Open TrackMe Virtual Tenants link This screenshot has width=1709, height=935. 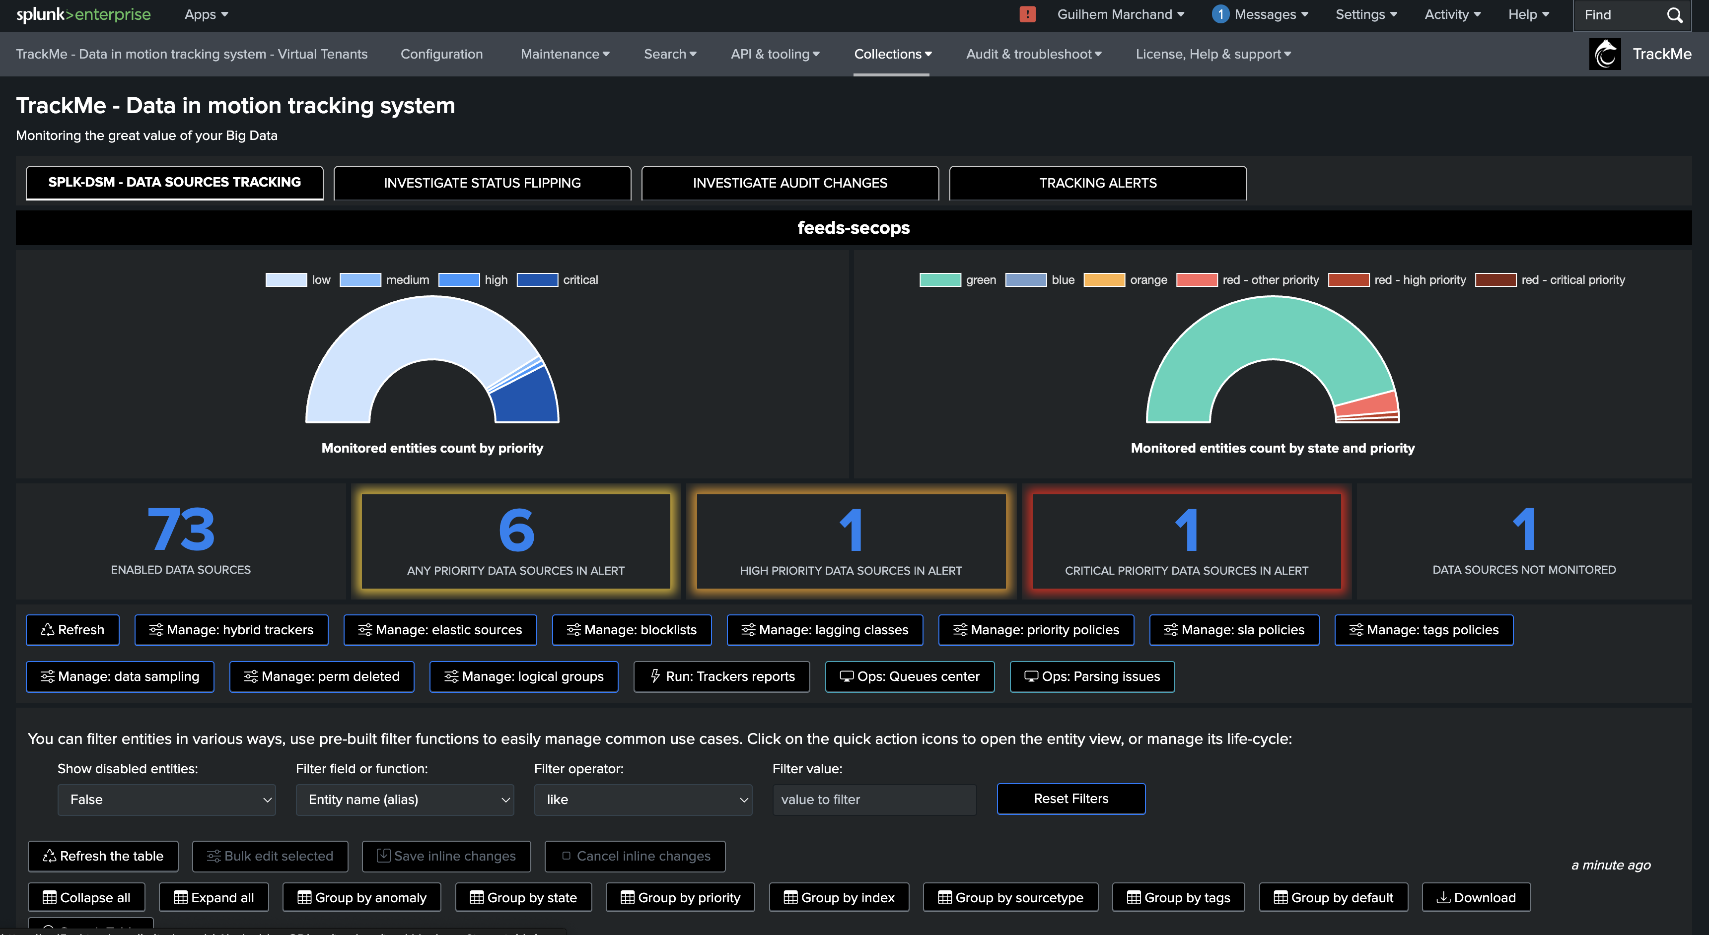pos(192,54)
